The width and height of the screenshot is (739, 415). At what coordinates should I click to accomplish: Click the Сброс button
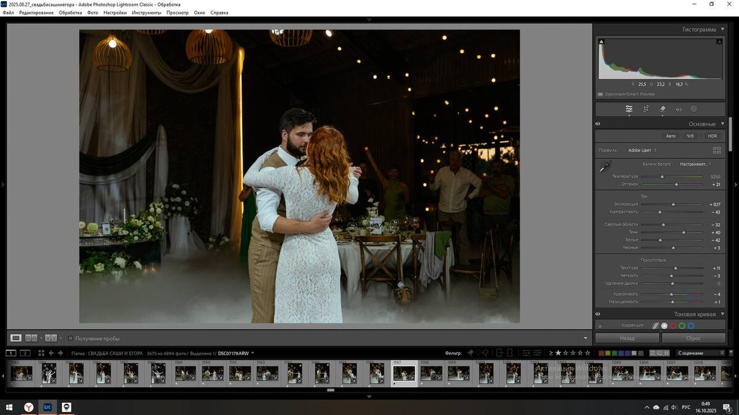click(693, 338)
